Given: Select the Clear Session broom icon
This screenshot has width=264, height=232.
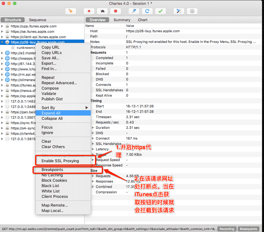Looking at the screenshot, I should (x=71, y=11).
